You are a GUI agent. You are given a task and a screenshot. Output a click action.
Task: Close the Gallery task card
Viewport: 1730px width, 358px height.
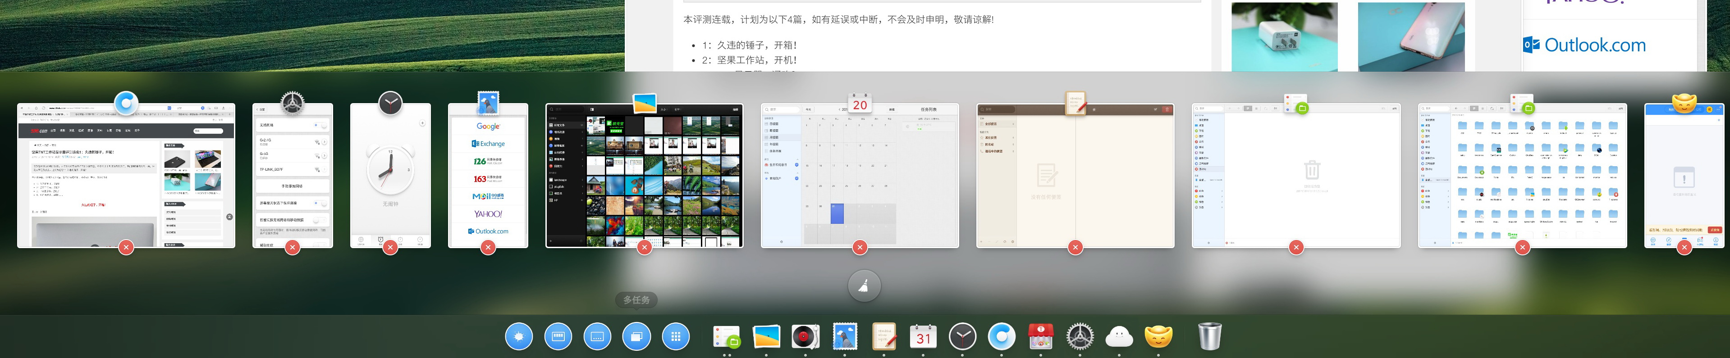click(x=644, y=247)
